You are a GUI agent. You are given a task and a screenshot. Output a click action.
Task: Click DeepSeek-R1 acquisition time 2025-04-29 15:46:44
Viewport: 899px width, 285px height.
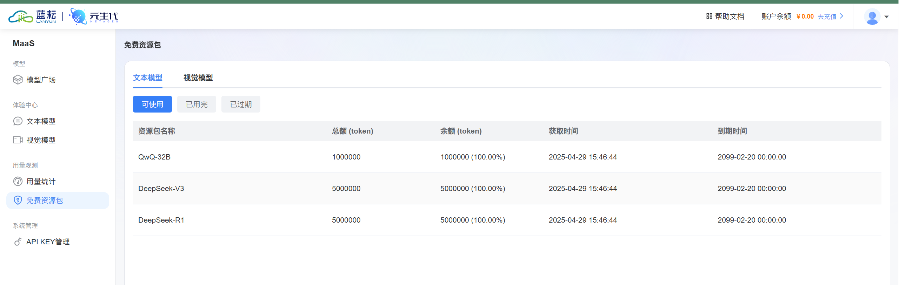click(x=583, y=220)
